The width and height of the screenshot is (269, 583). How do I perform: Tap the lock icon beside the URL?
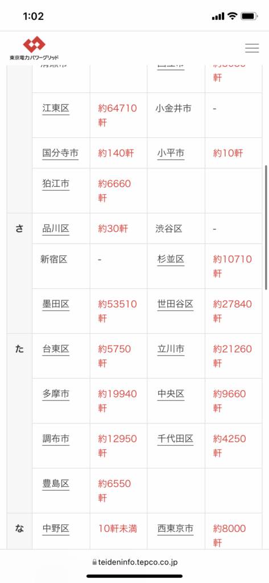tap(94, 562)
